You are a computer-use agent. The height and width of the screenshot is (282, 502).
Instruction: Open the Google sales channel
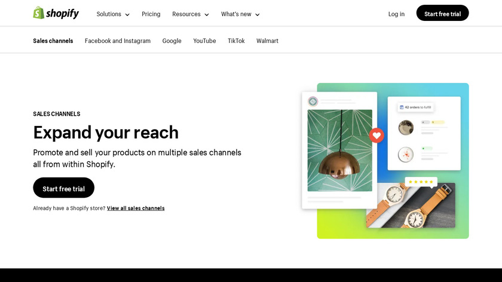(172, 41)
